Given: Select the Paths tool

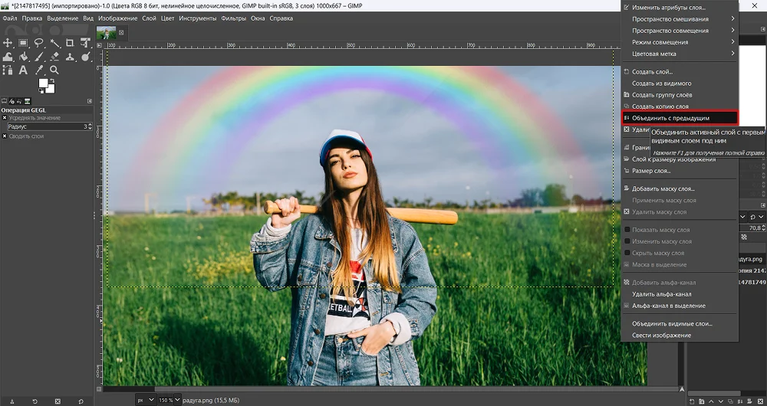Looking at the screenshot, I should point(8,70).
